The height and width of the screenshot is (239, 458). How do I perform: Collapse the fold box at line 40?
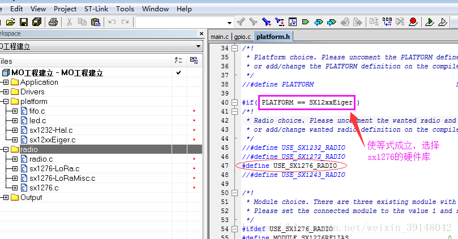point(234,102)
